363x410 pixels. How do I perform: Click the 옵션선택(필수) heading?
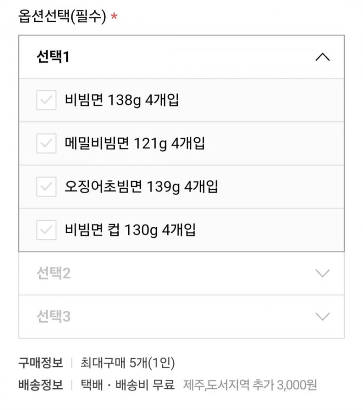click(x=62, y=17)
